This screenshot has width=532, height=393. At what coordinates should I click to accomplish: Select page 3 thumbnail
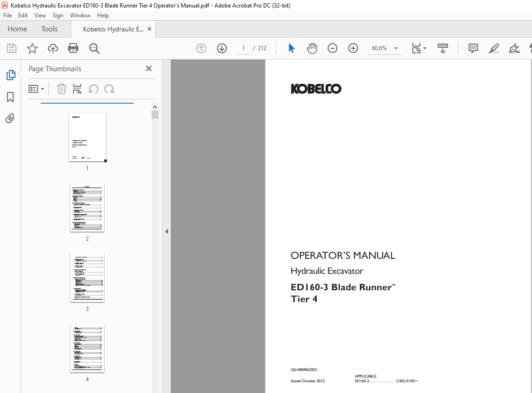point(87,278)
